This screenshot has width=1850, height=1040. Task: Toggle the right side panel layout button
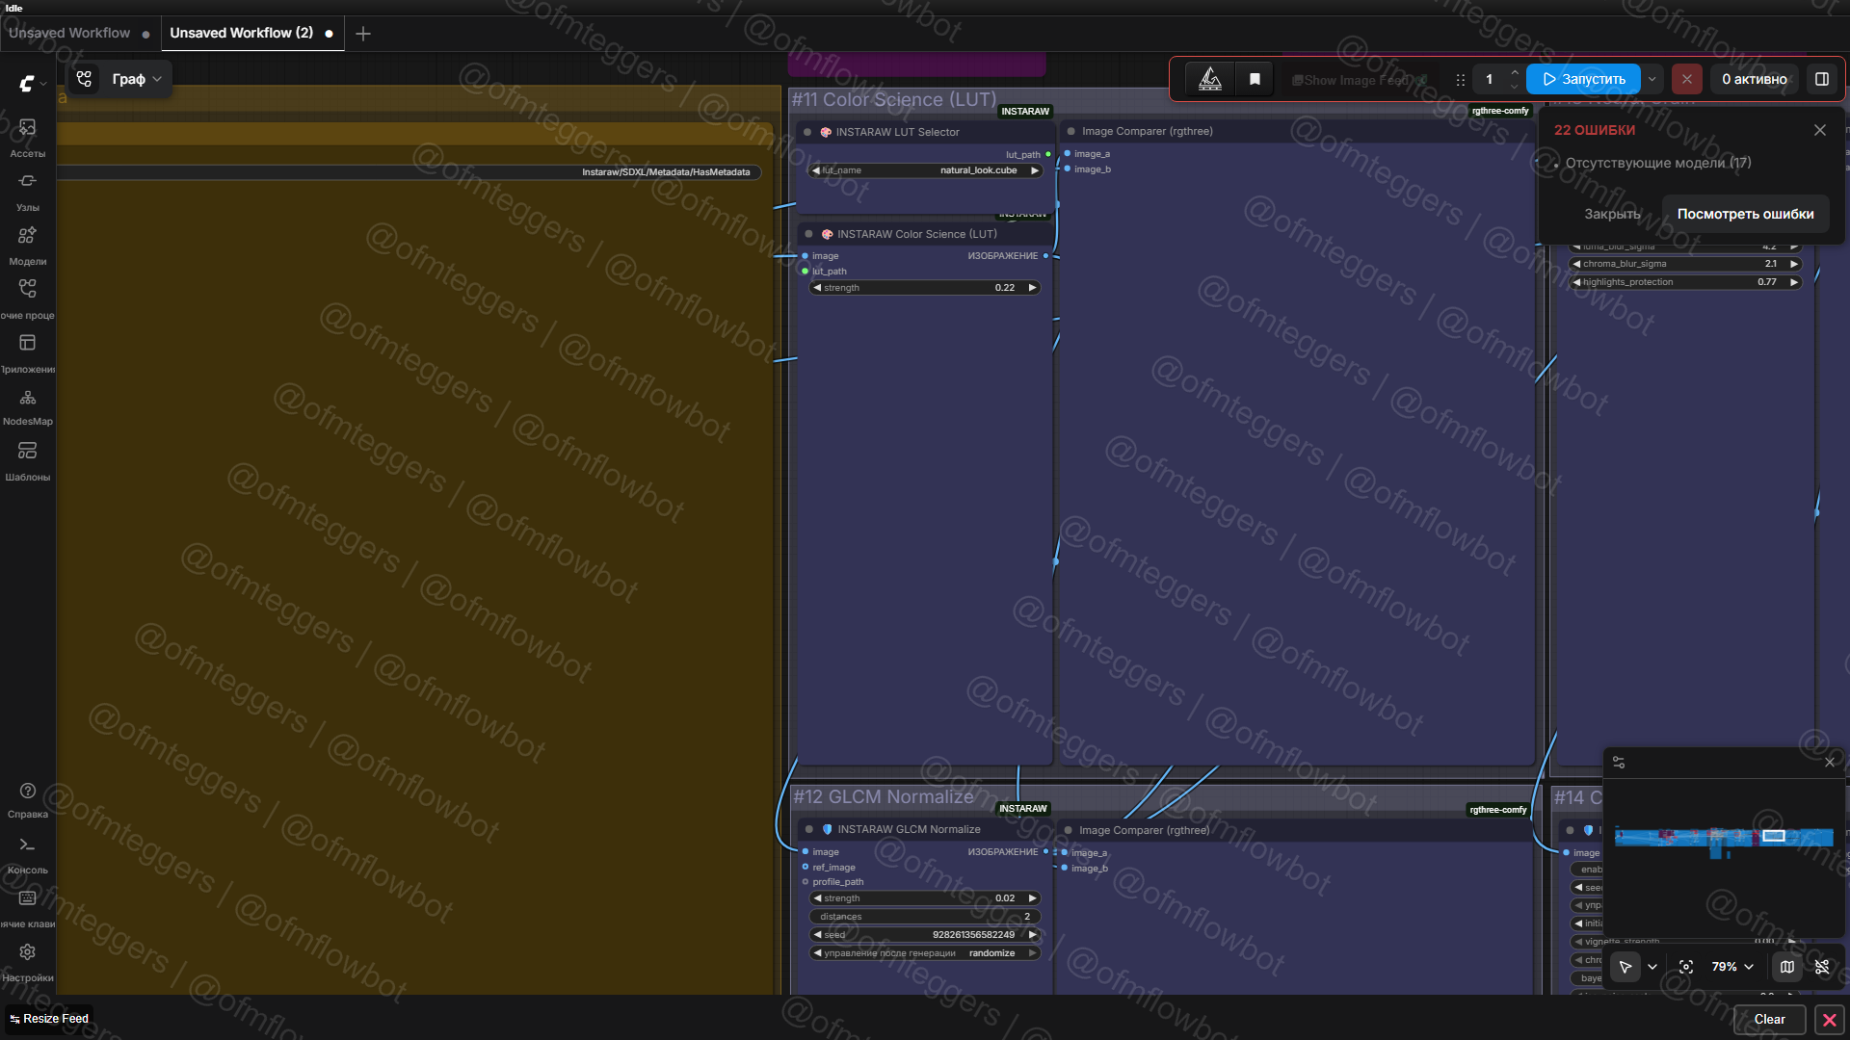1822,79
